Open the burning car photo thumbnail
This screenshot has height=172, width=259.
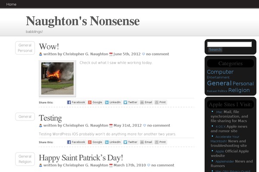[x=57, y=79]
